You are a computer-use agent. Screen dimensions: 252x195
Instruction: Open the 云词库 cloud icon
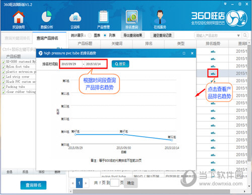tap(75, 20)
